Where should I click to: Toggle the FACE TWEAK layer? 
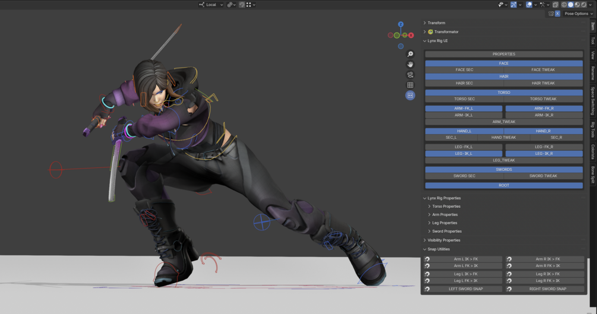[544, 69]
